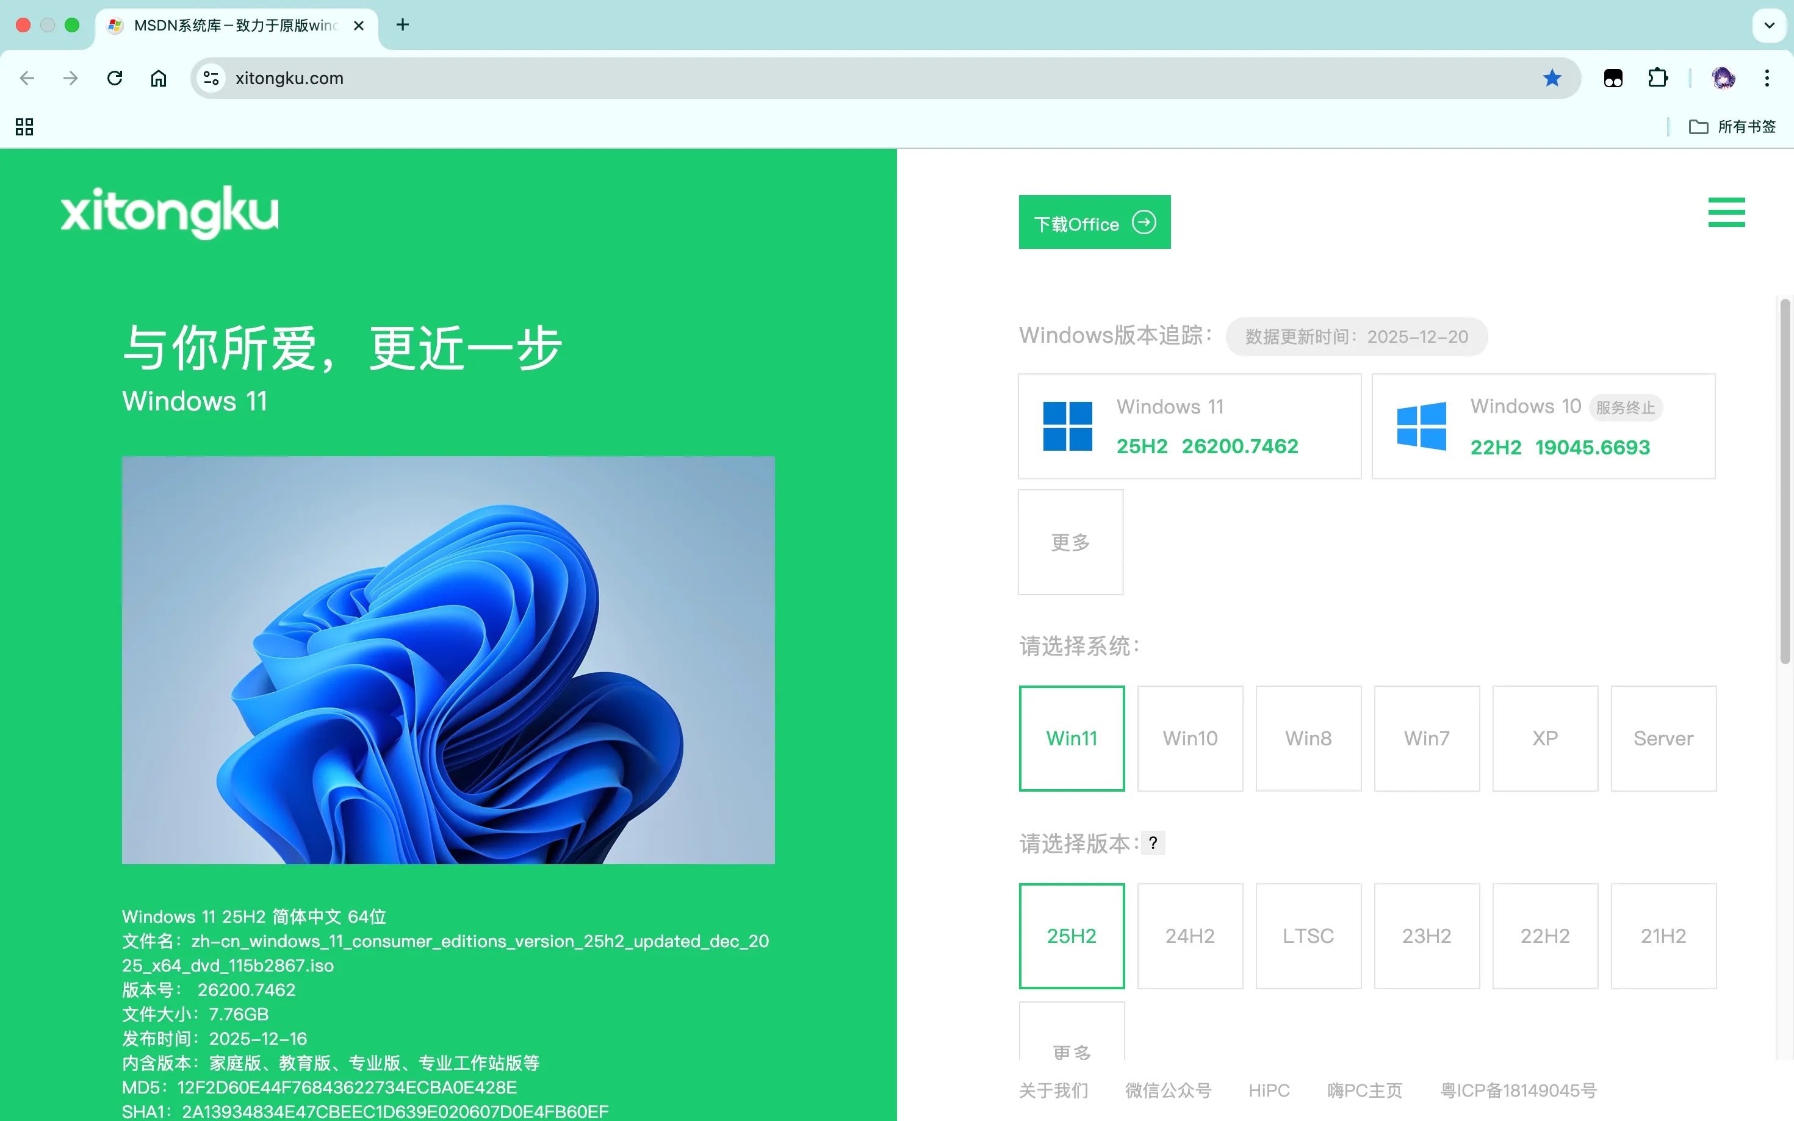Click the browser home icon
Viewport: 1794px width, 1121px height.
coord(158,78)
